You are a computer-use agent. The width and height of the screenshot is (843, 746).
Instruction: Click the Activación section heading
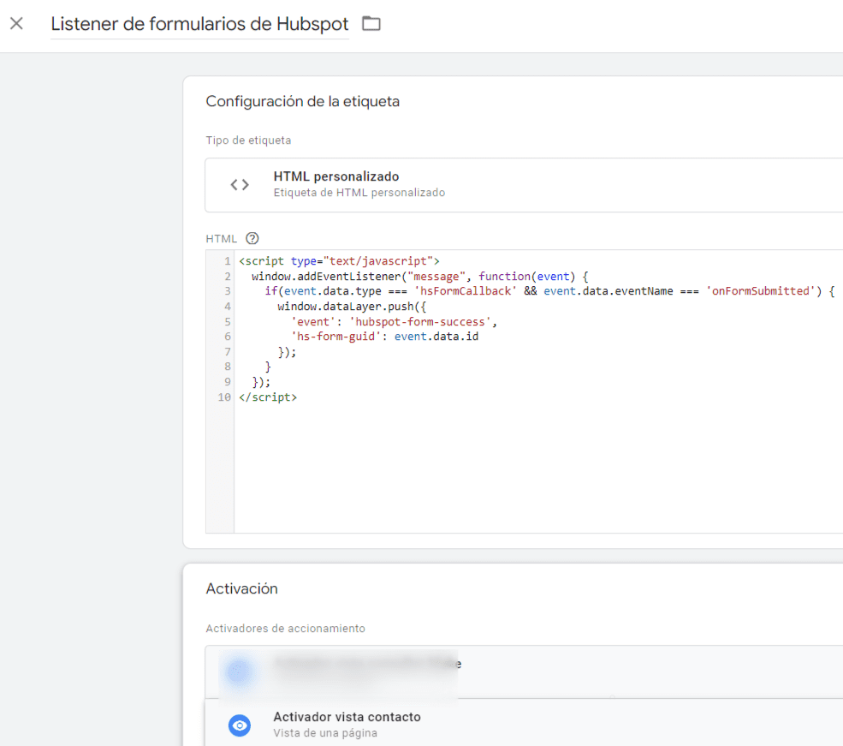[241, 588]
